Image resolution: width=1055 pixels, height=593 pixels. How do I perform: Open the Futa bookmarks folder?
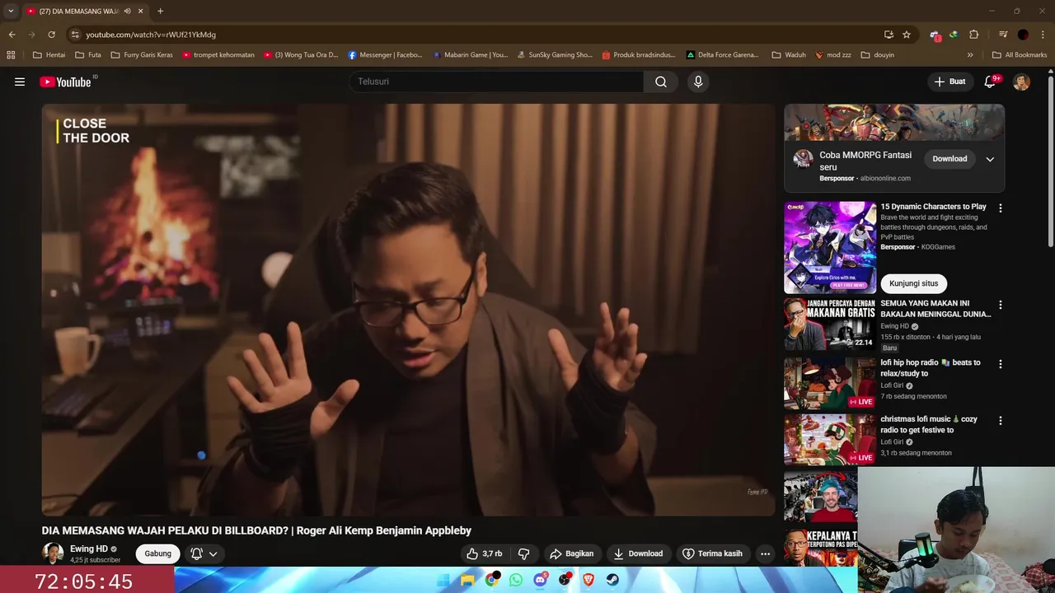click(88, 55)
